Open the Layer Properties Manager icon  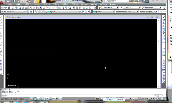[x=36, y=12]
